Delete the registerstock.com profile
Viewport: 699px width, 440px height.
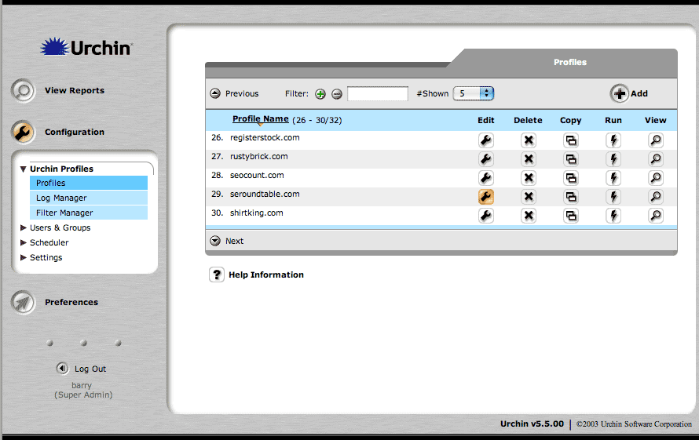529,140
